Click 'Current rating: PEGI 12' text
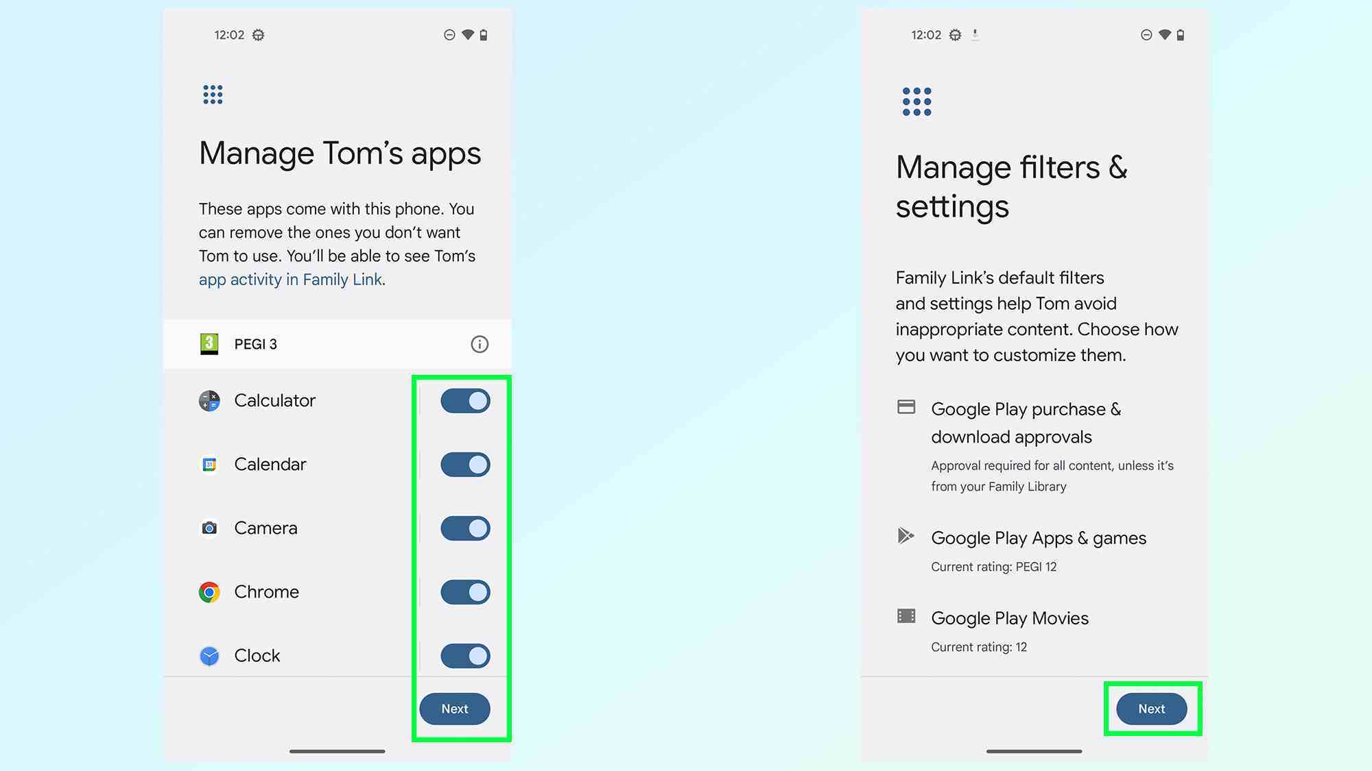The height and width of the screenshot is (771, 1372). [994, 567]
